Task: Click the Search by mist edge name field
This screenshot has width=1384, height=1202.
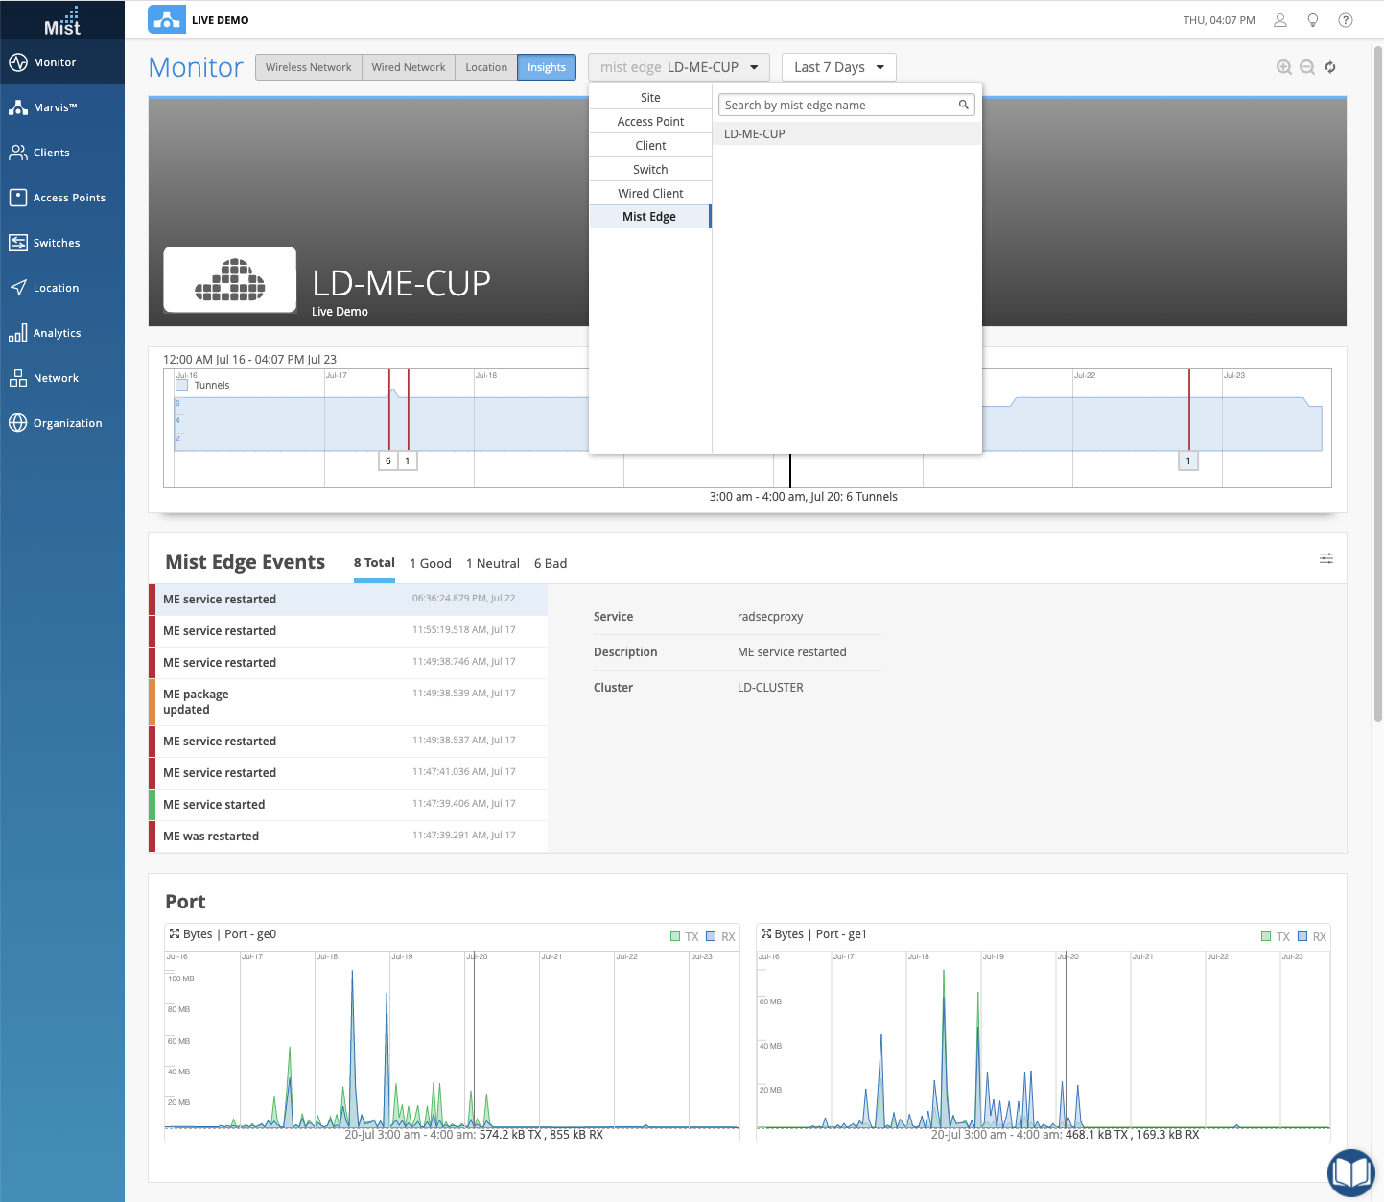Action: [x=839, y=106]
